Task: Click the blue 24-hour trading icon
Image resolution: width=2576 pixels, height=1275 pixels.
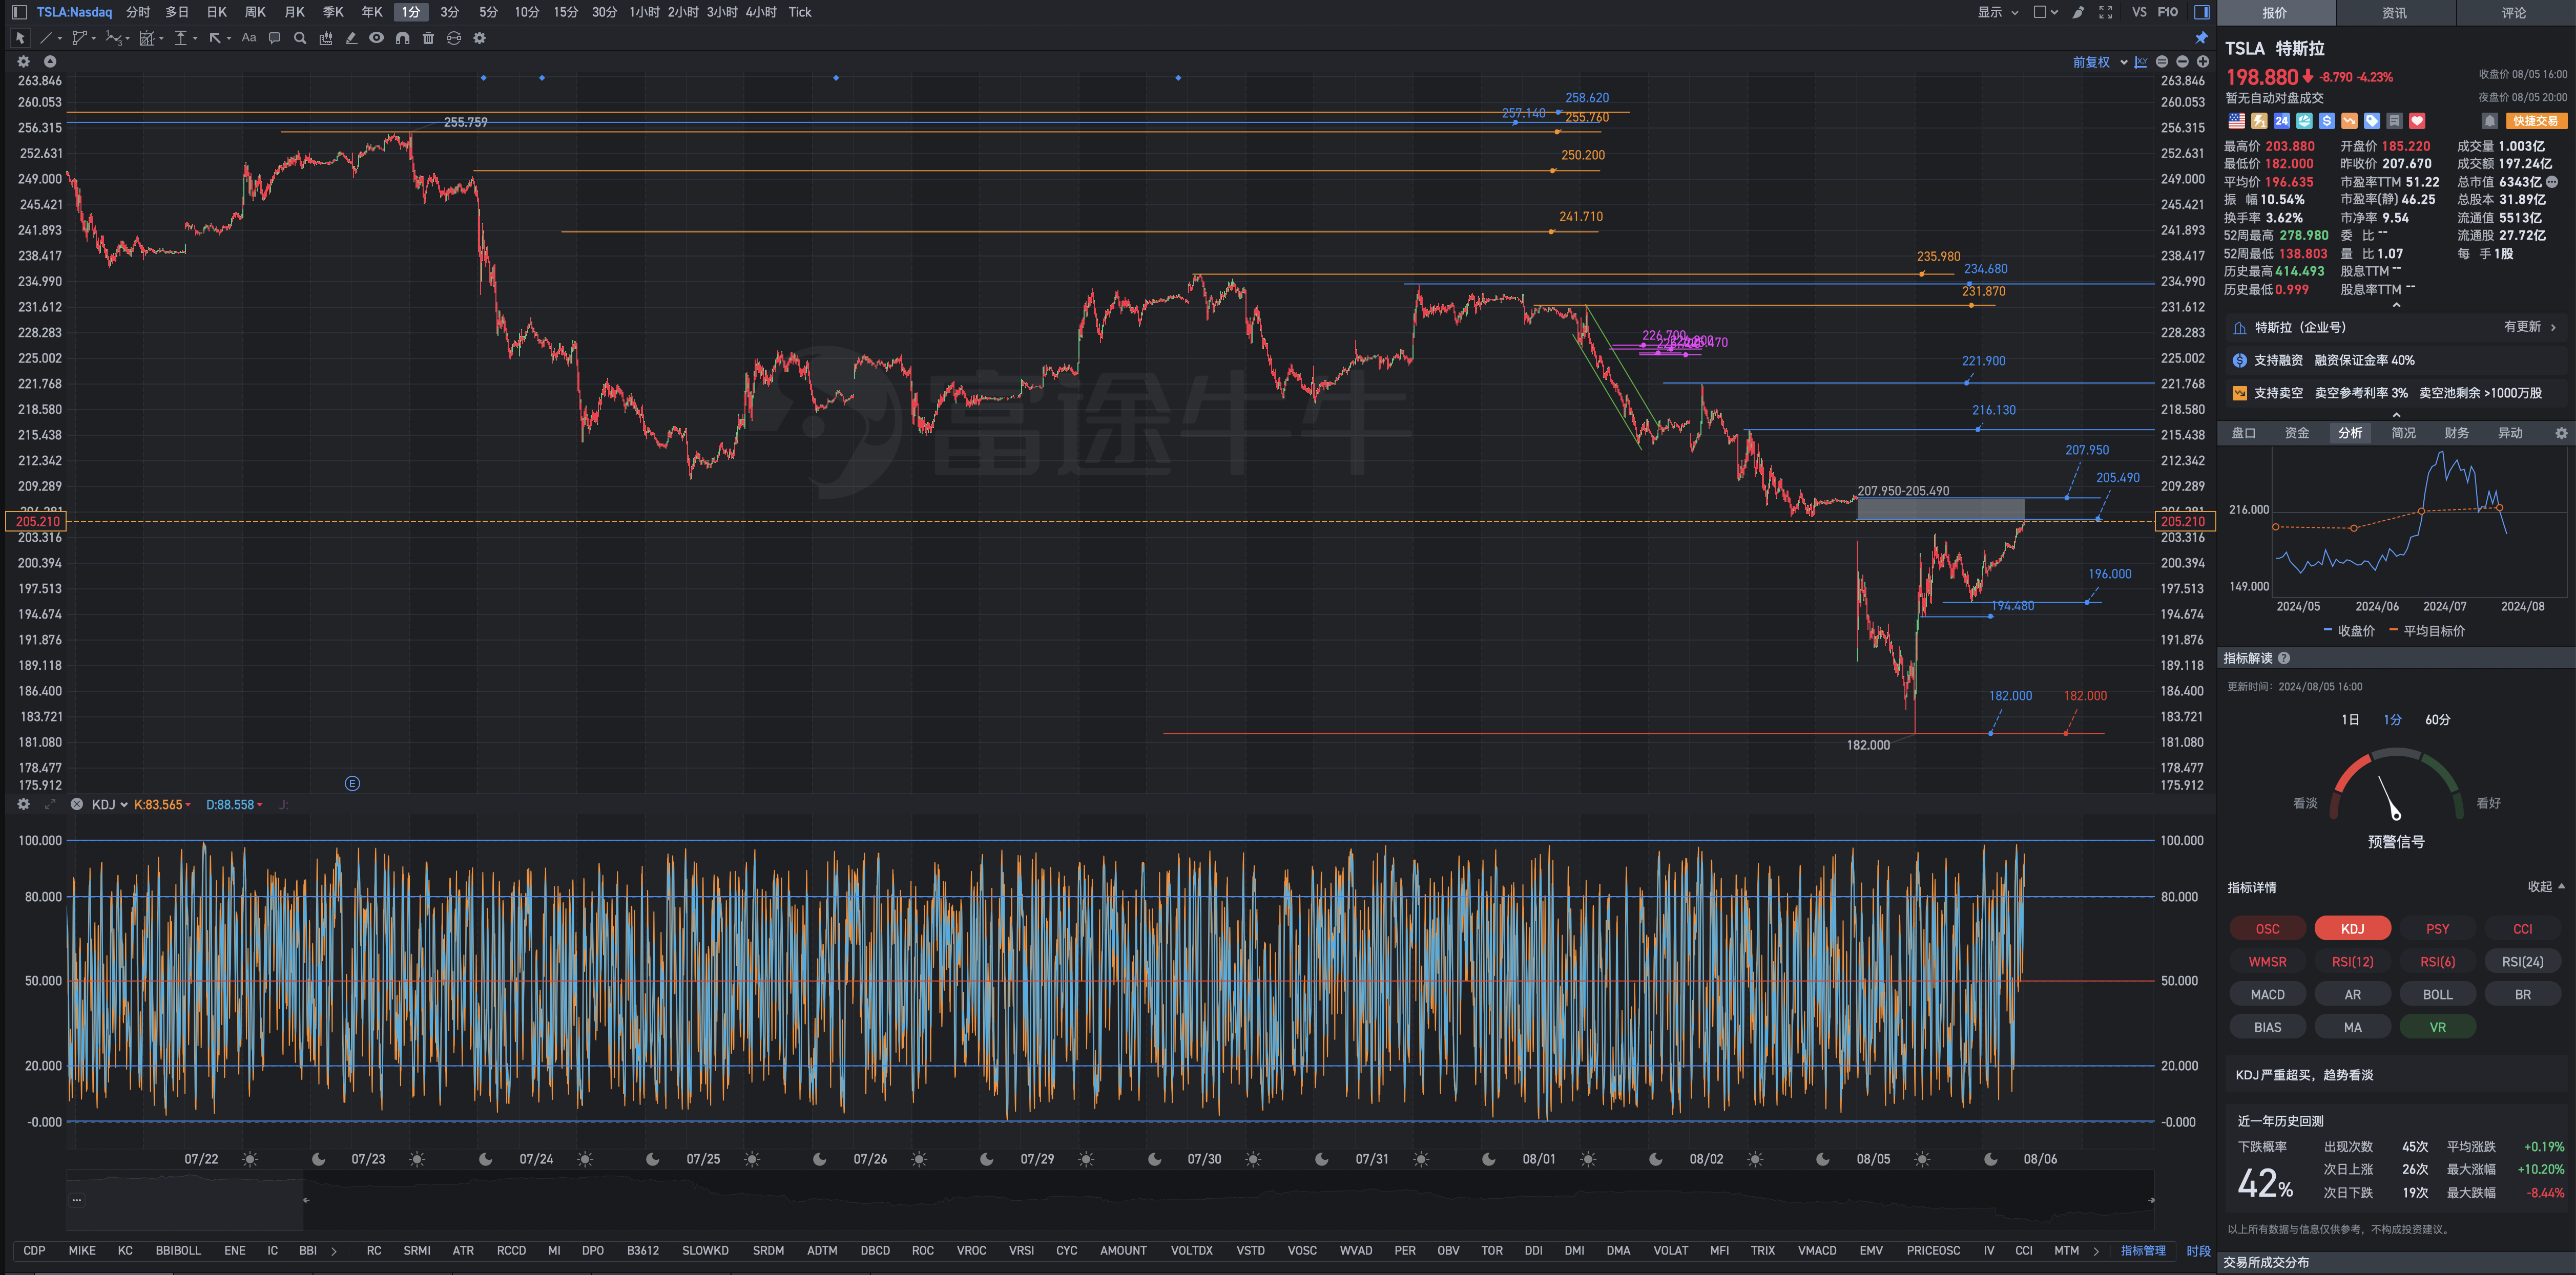Action: tap(2282, 121)
